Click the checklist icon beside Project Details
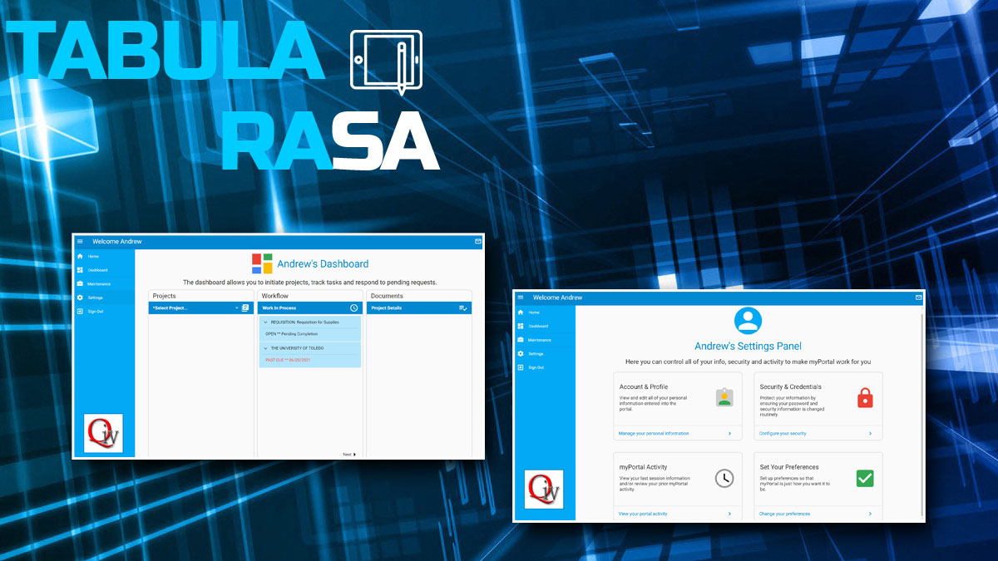Screen dimensions: 998x561 click(463, 308)
